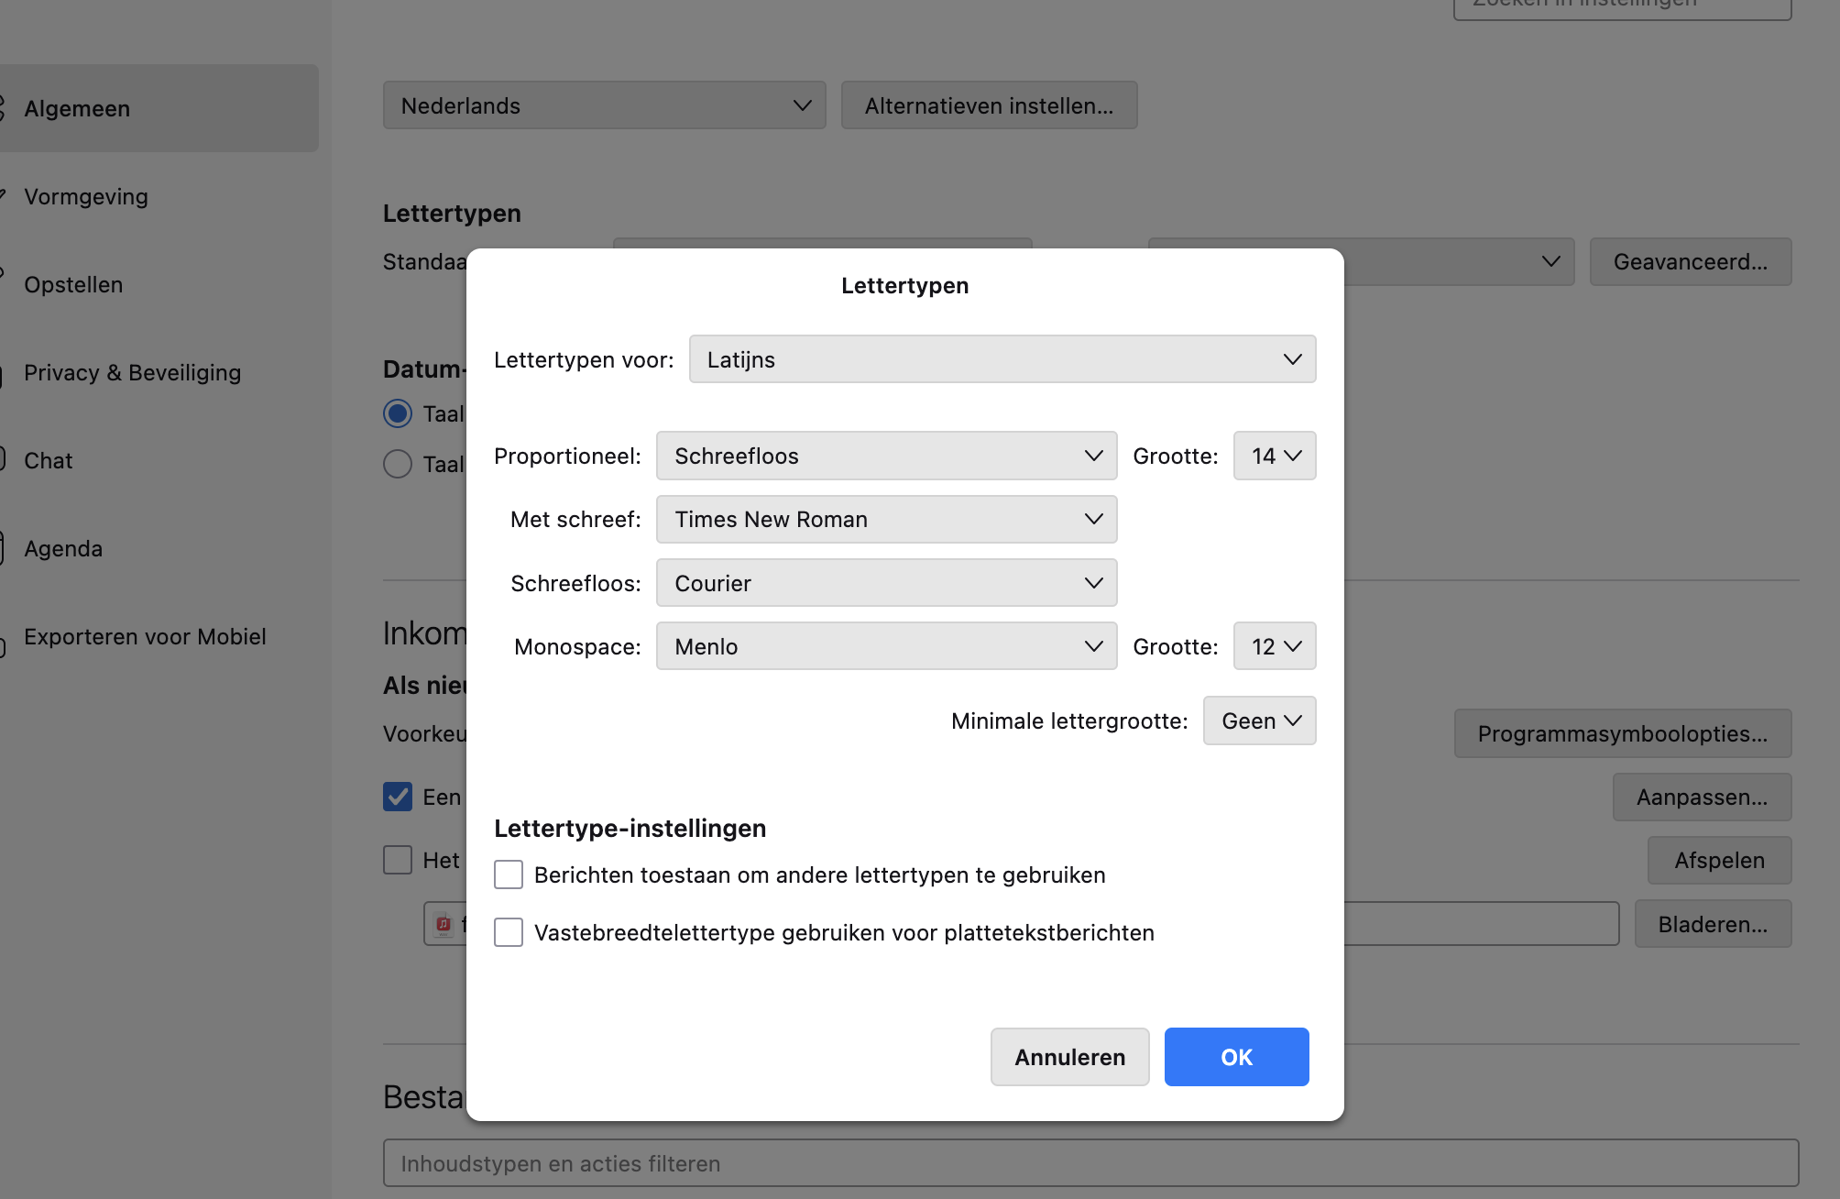Open the Agenda settings section
The image size is (1840, 1199).
(63, 548)
